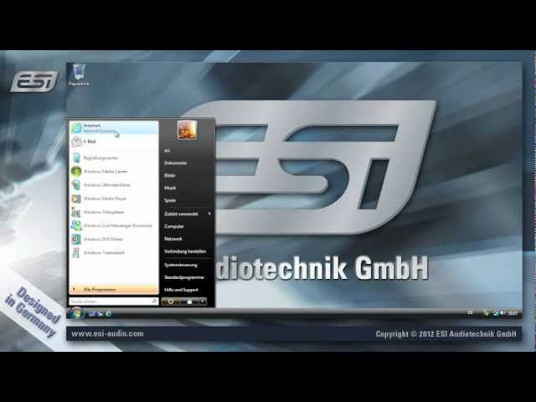Open the esi user folder link
Image resolution: width=536 pixels, height=402 pixels.
[167, 151]
